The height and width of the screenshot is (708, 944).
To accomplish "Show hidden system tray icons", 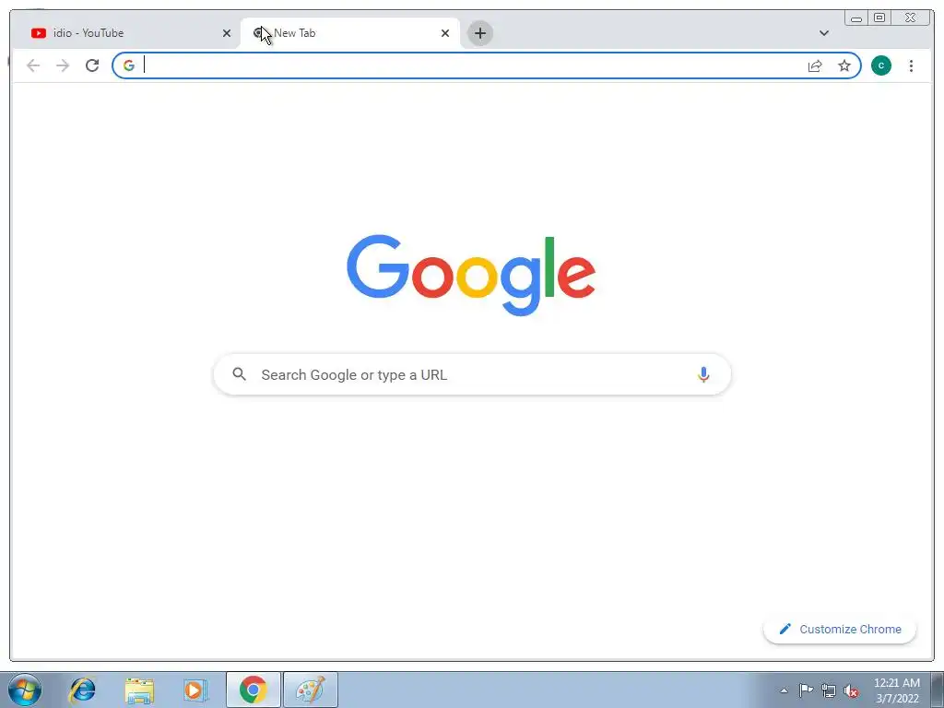I will tap(784, 690).
